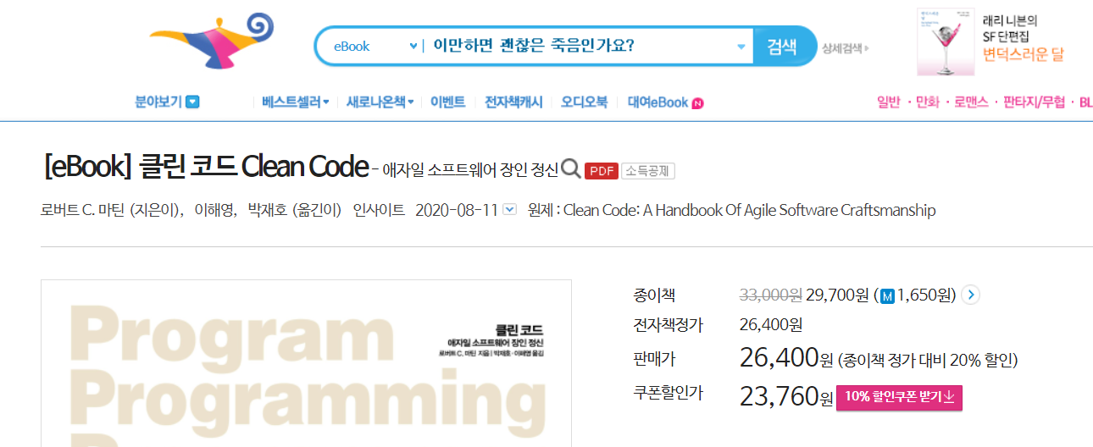Expand the search suggestions arrow

(x=741, y=47)
